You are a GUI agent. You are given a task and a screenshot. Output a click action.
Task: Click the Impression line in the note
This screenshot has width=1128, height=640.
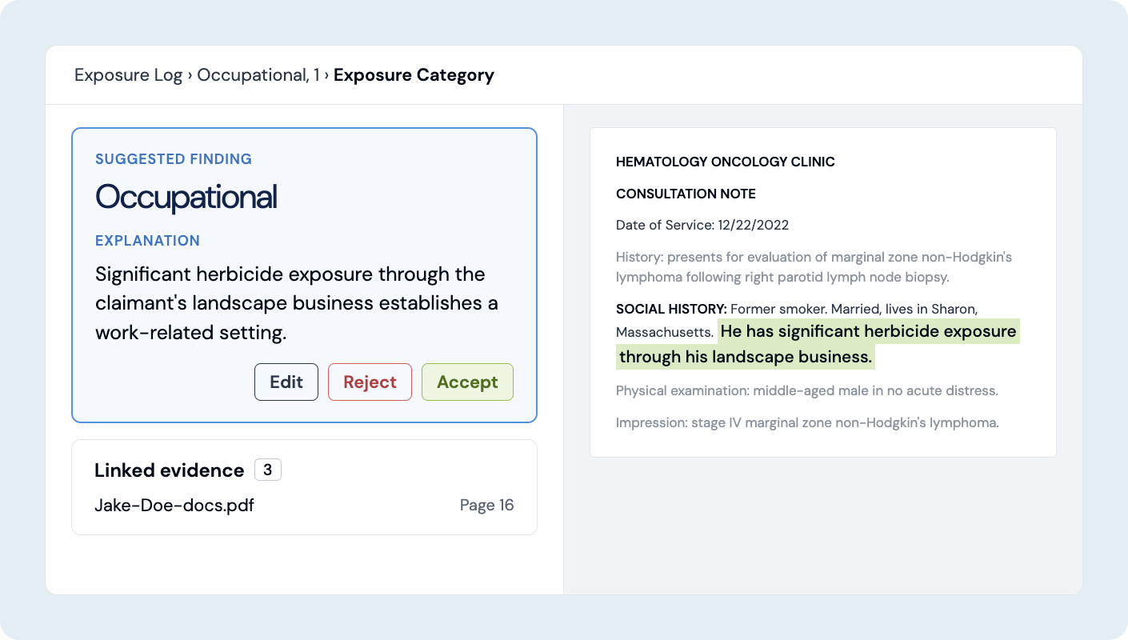click(x=807, y=423)
